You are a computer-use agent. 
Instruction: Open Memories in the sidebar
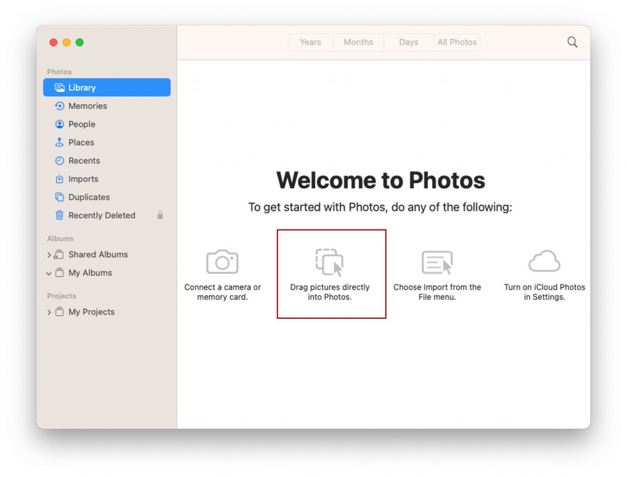point(87,106)
